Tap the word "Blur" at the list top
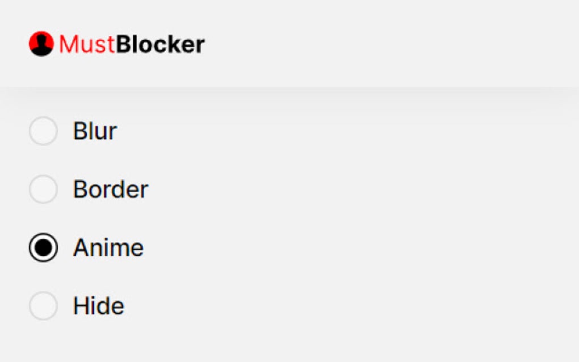This screenshot has width=579, height=362. tap(95, 131)
